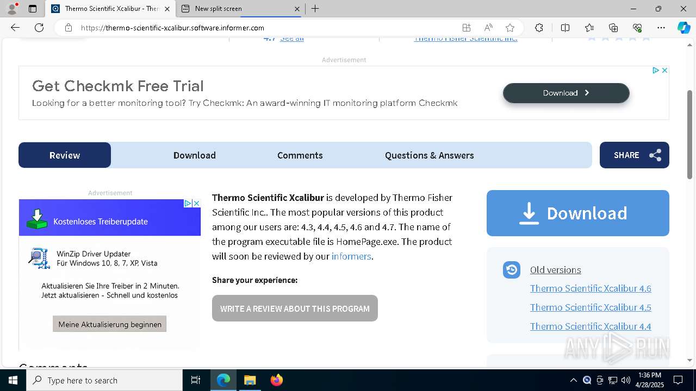Switch to New split screen tab
This screenshot has height=391, width=696.
tap(240, 9)
